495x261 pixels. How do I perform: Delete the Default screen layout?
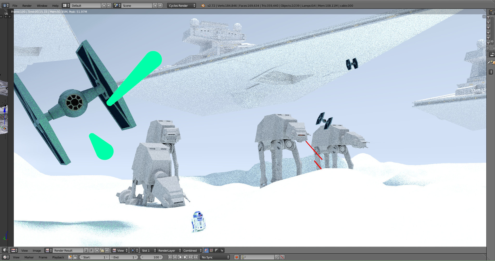[109, 5]
